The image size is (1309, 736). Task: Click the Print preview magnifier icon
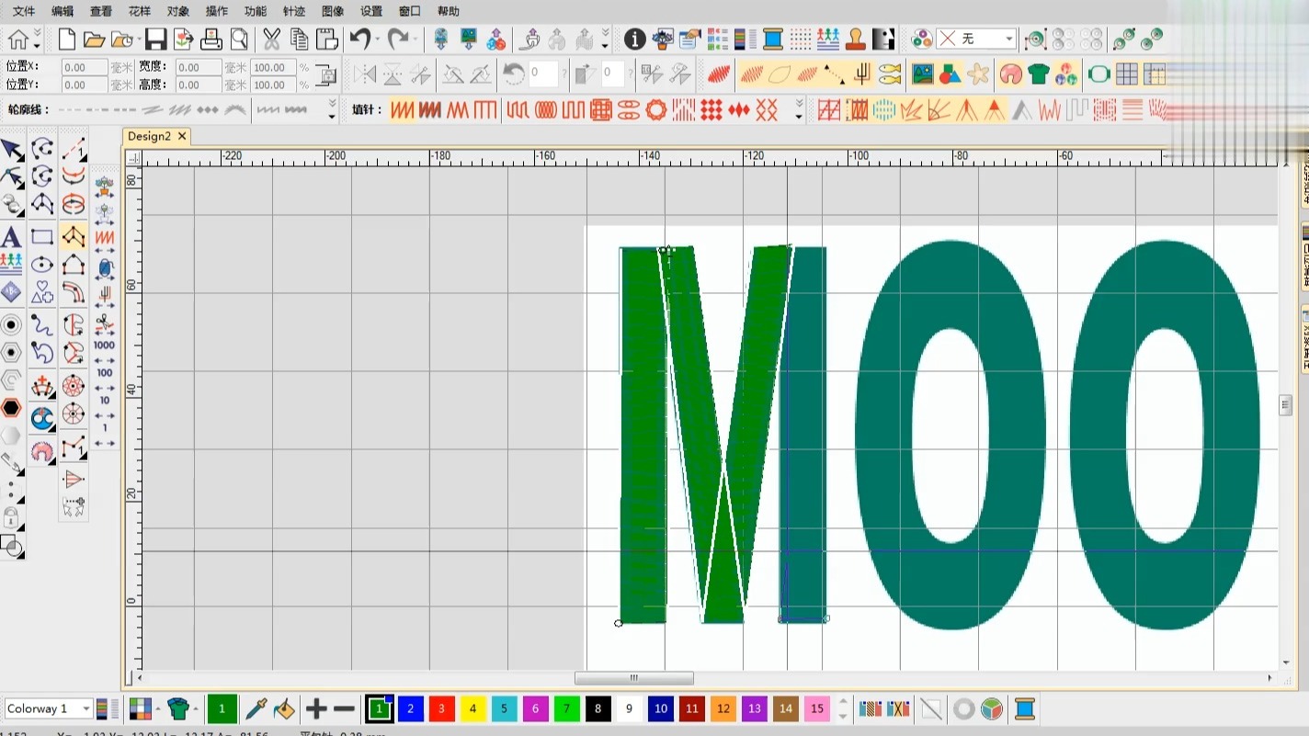[x=239, y=40]
